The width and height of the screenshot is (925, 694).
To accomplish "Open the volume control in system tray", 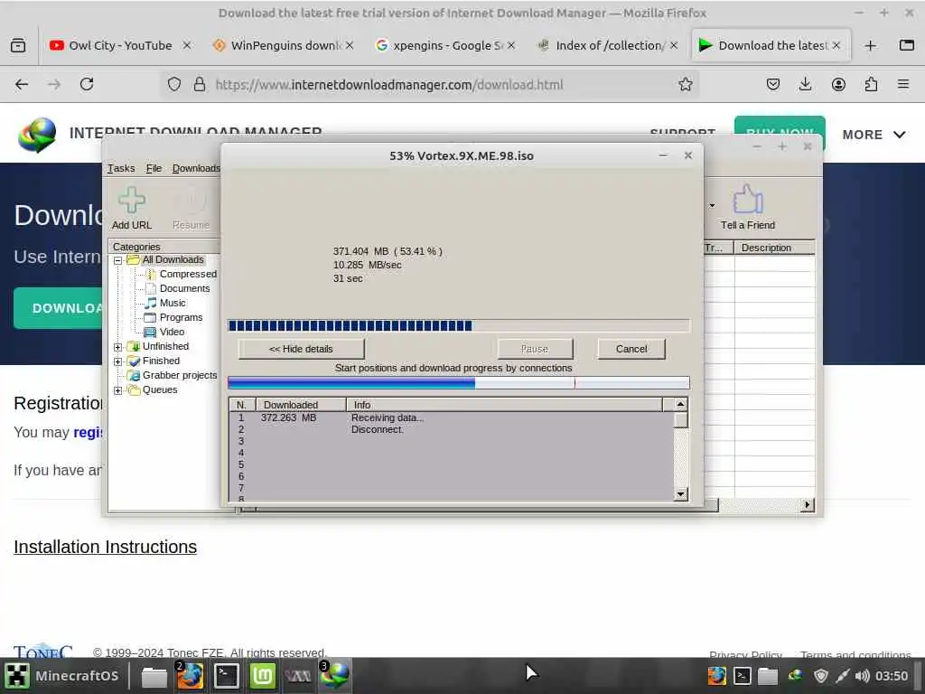I will [x=862, y=676].
